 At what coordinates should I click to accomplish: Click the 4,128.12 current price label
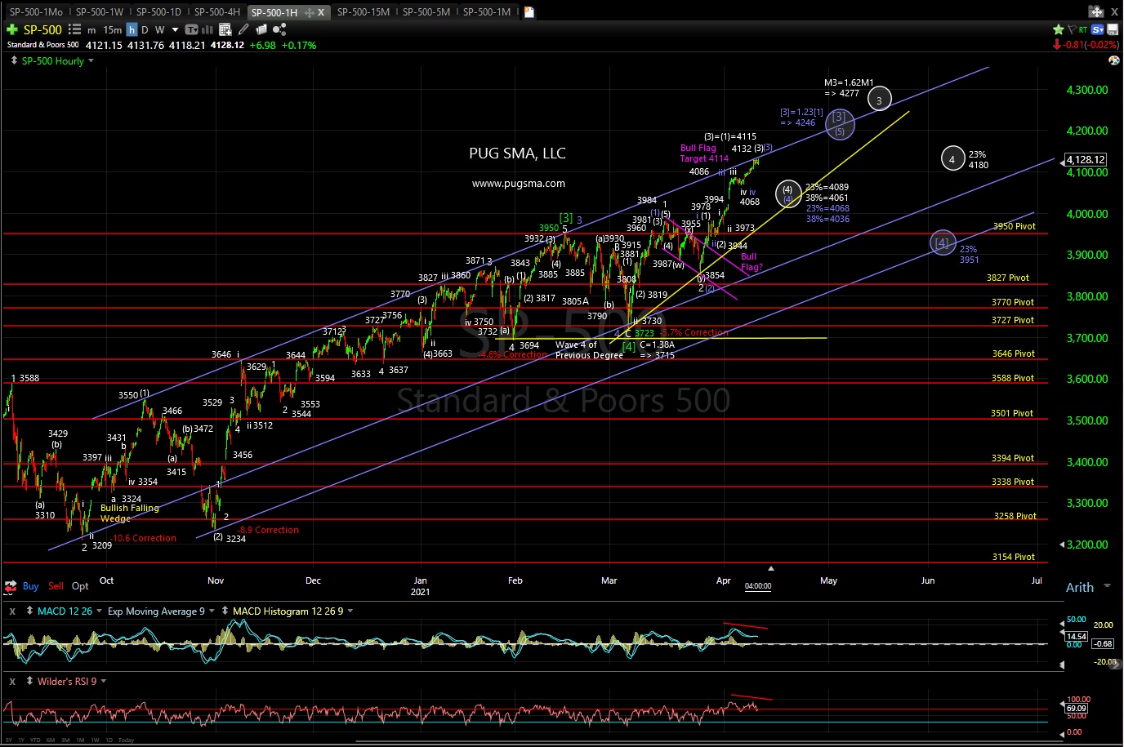tap(1086, 160)
